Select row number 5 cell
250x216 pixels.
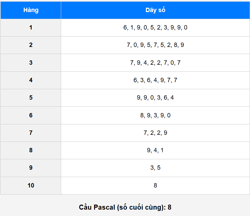31,98
